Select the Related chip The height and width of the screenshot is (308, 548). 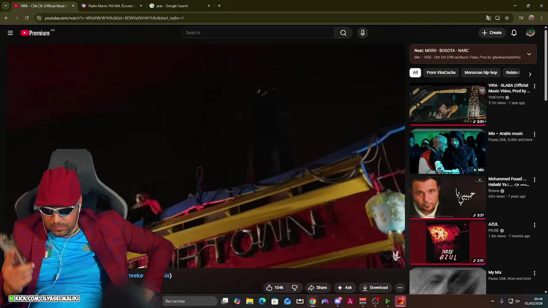tap(512, 73)
